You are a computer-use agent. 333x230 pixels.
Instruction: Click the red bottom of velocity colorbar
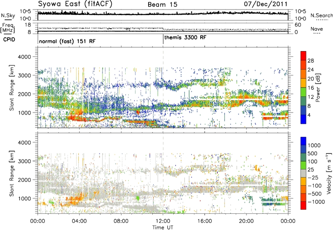click(x=303, y=206)
